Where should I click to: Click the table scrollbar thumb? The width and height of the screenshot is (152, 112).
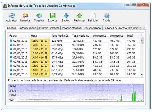142,40
